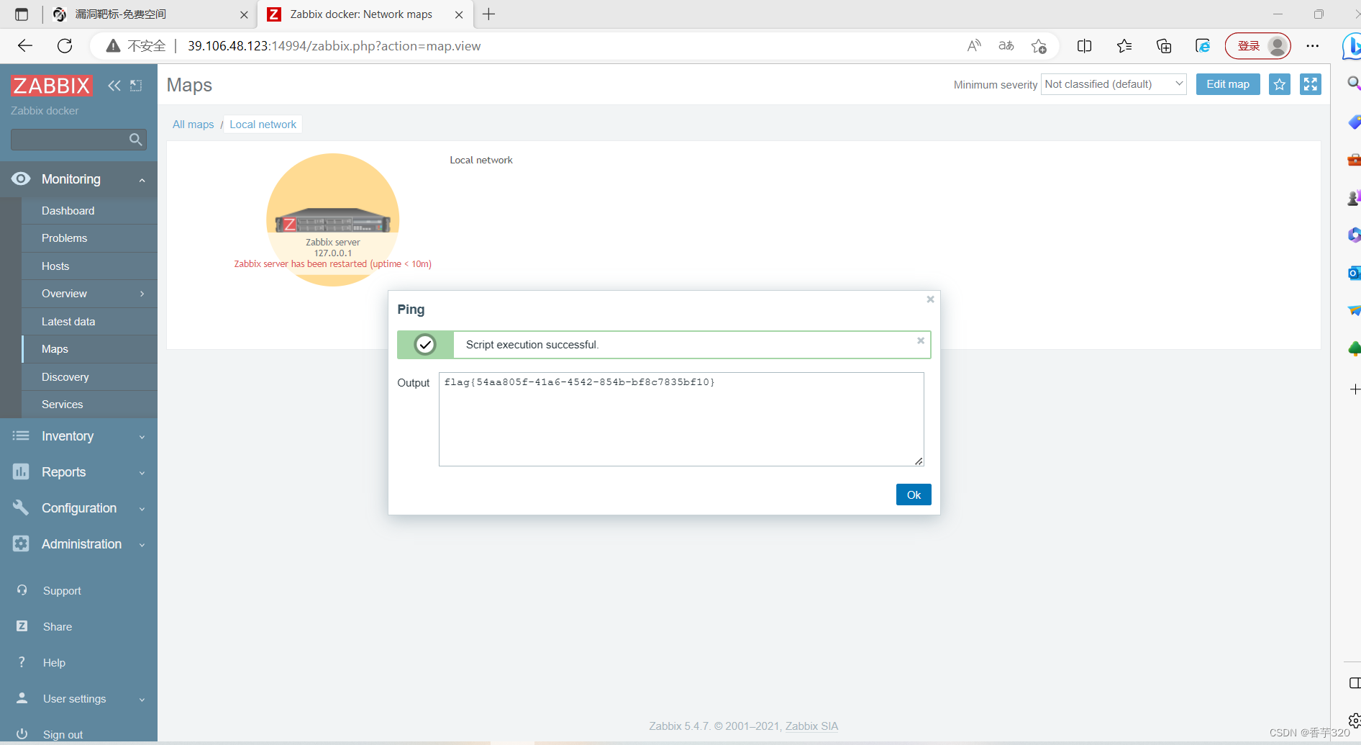Click the Zabbix server map element
The image size is (1361, 745).
click(332, 220)
